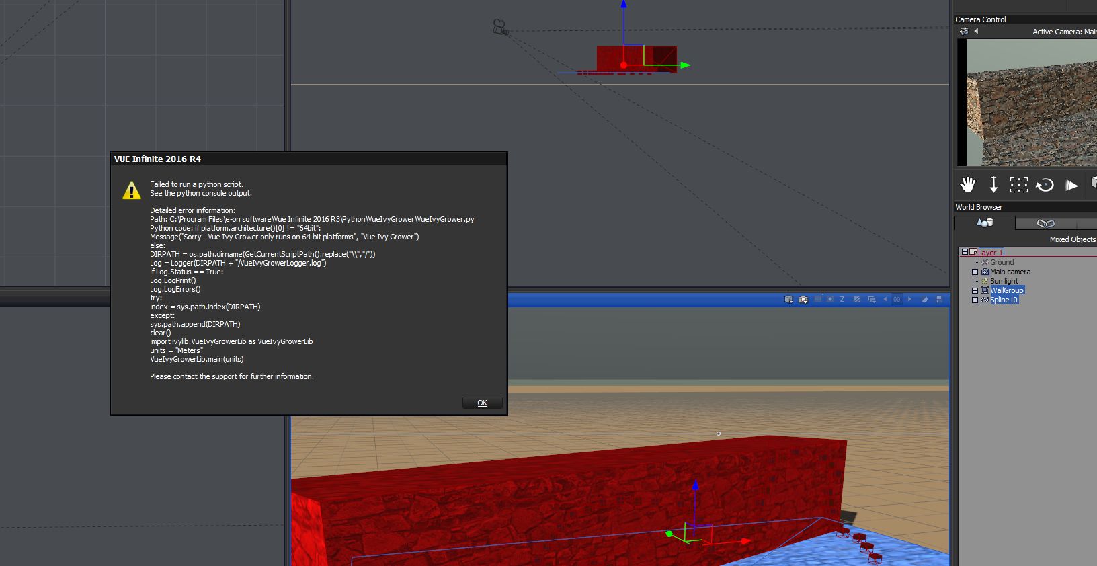Screen dimensions: 1097x566
Task: Open the Links tab in World Browser
Action: 1046,223
